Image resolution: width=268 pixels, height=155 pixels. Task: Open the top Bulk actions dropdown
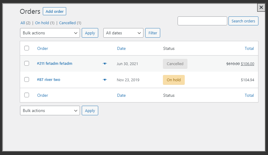(x=50, y=33)
